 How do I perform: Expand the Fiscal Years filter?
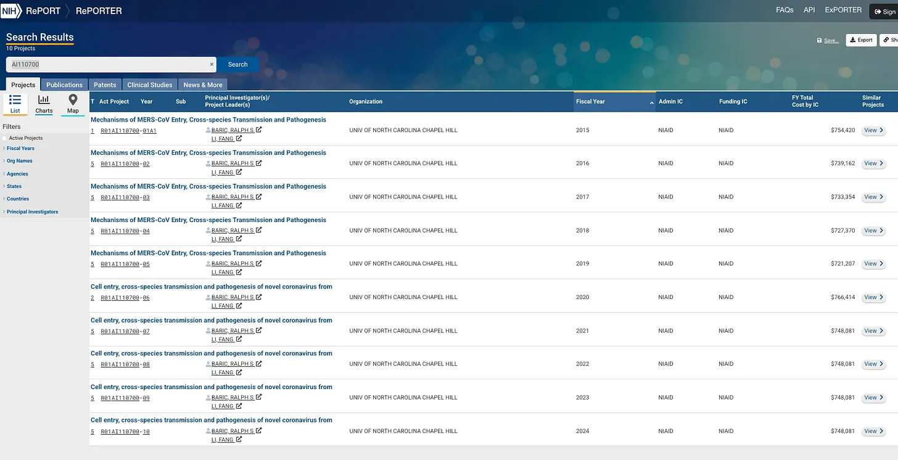point(20,148)
